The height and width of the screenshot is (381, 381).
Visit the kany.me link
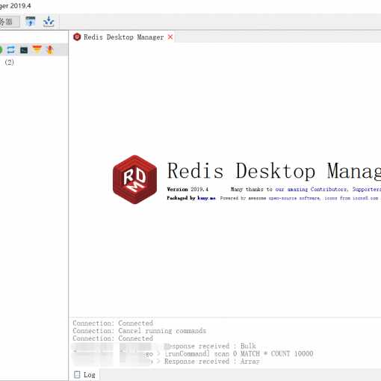click(206, 198)
